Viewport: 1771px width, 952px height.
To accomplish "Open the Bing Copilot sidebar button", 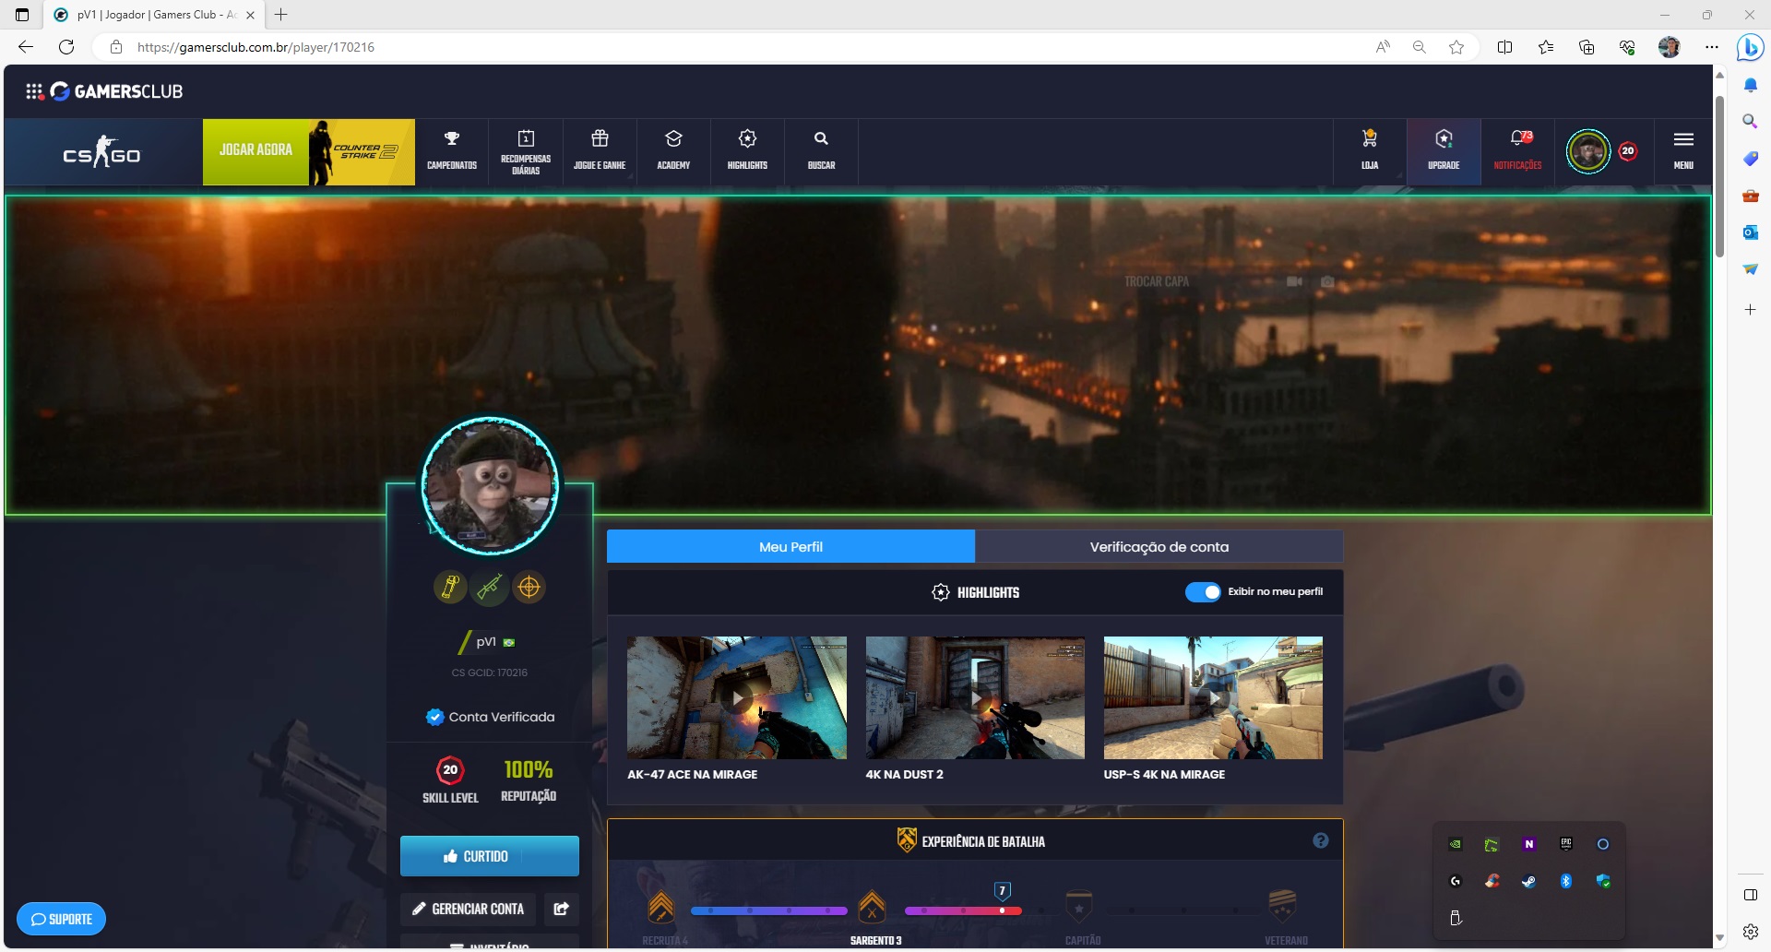I will (1750, 47).
